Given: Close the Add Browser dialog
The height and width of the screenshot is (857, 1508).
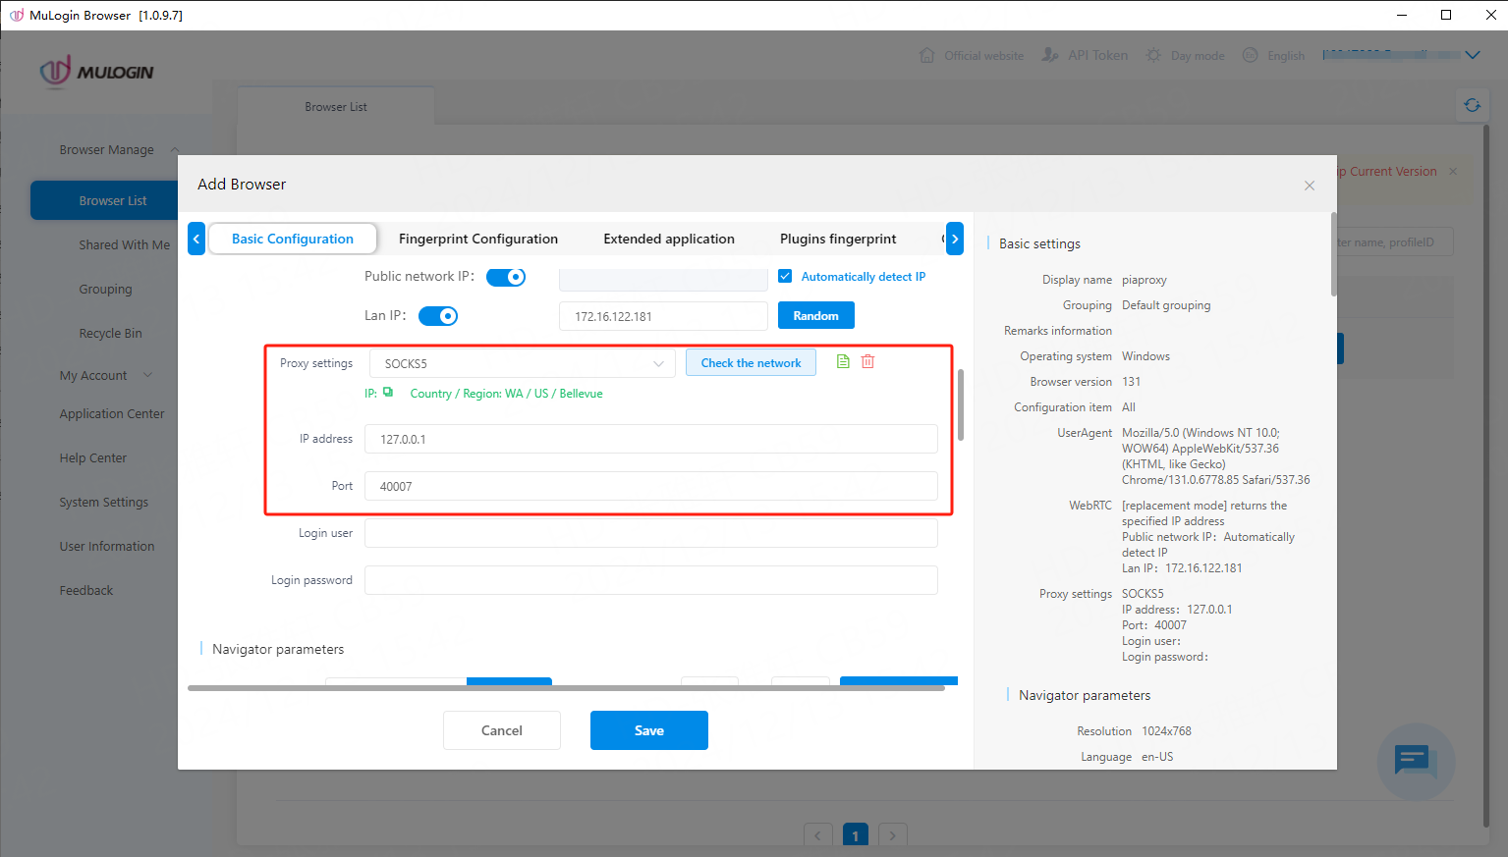Looking at the screenshot, I should point(1309,186).
